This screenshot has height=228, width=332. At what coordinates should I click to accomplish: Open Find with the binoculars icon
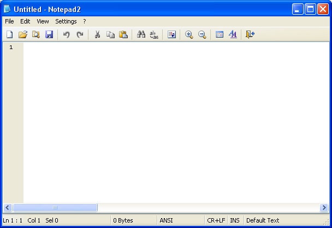click(x=141, y=34)
